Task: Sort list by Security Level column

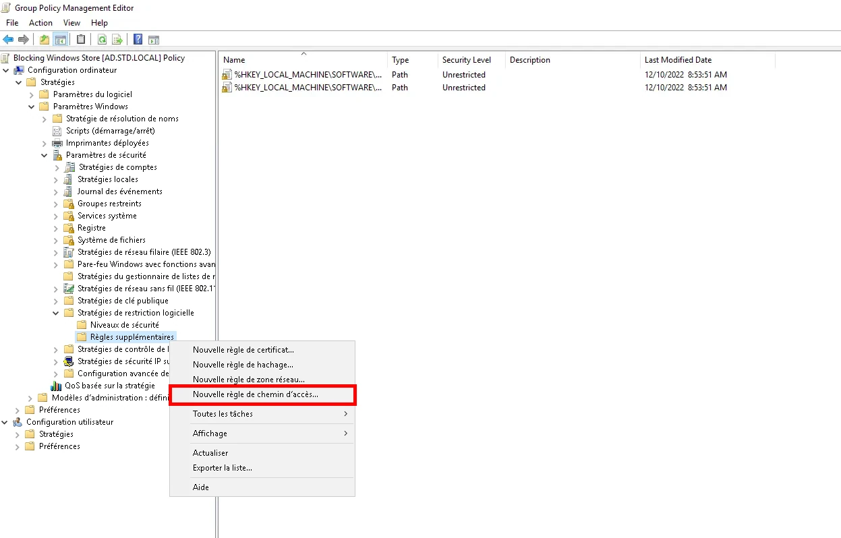Action: coord(466,60)
